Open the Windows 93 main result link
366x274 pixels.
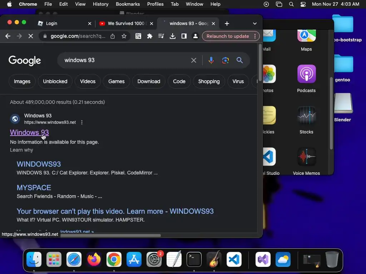point(29,132)
